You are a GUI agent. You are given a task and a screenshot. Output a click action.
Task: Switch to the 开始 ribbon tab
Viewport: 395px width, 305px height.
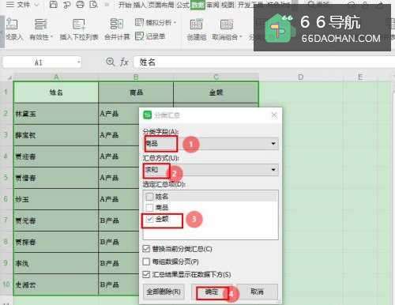[x=125, y=5]
